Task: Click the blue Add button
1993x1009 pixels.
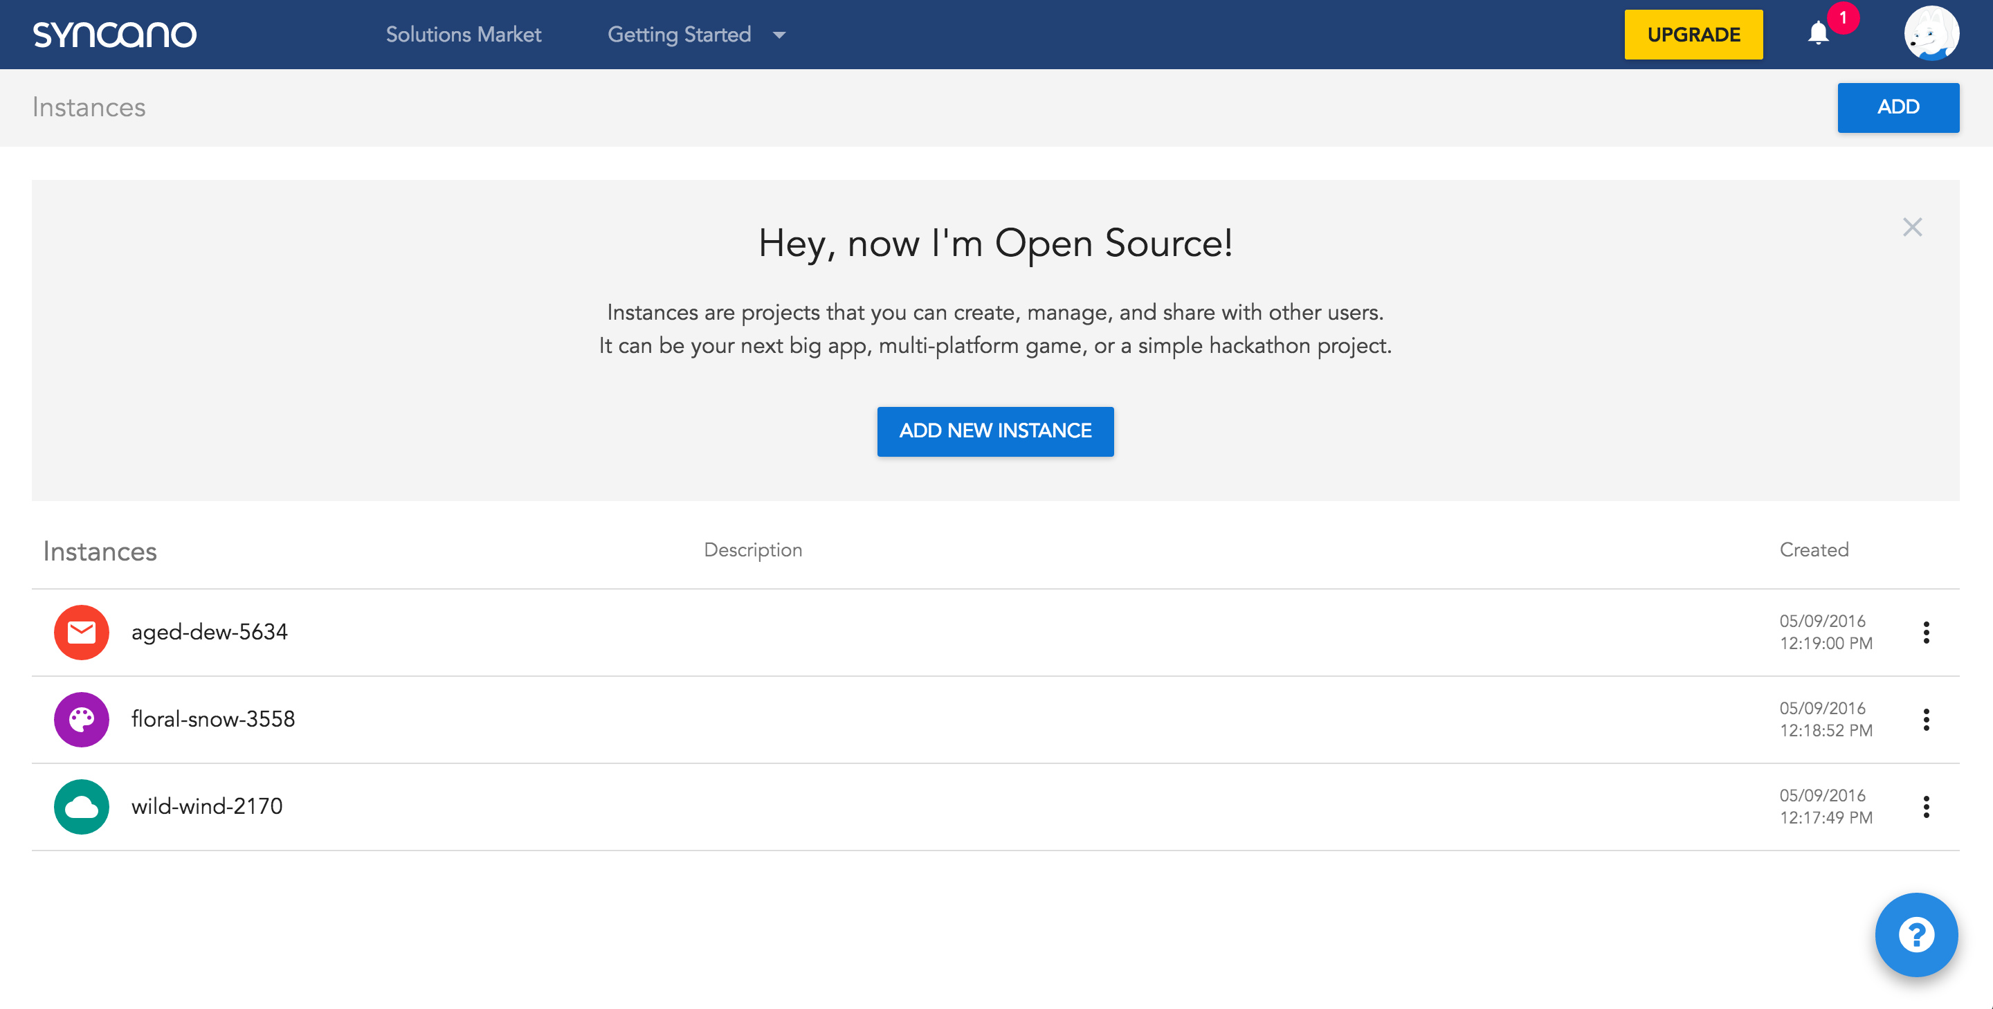Action: pyautogui.click(x=1897, y=107)
